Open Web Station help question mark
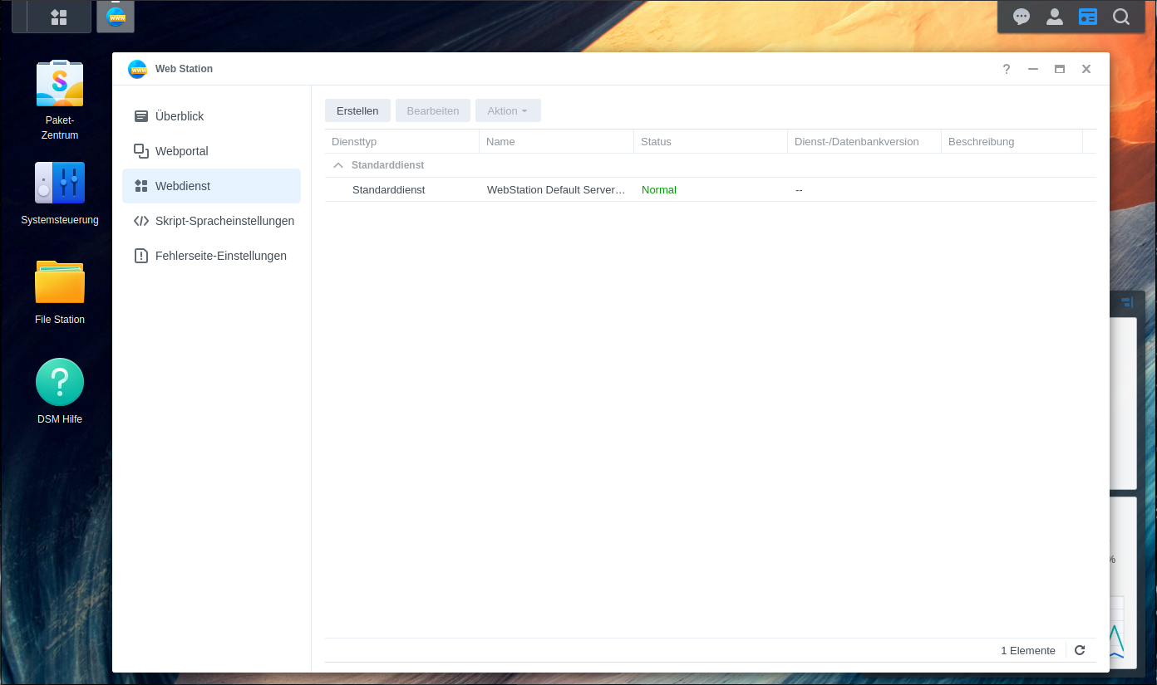 tap(1007, 69)
